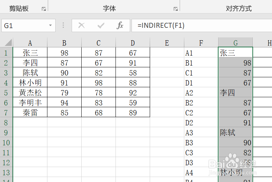Select column B header
Viewport: 272px width, 182px height.
point(64,43)
